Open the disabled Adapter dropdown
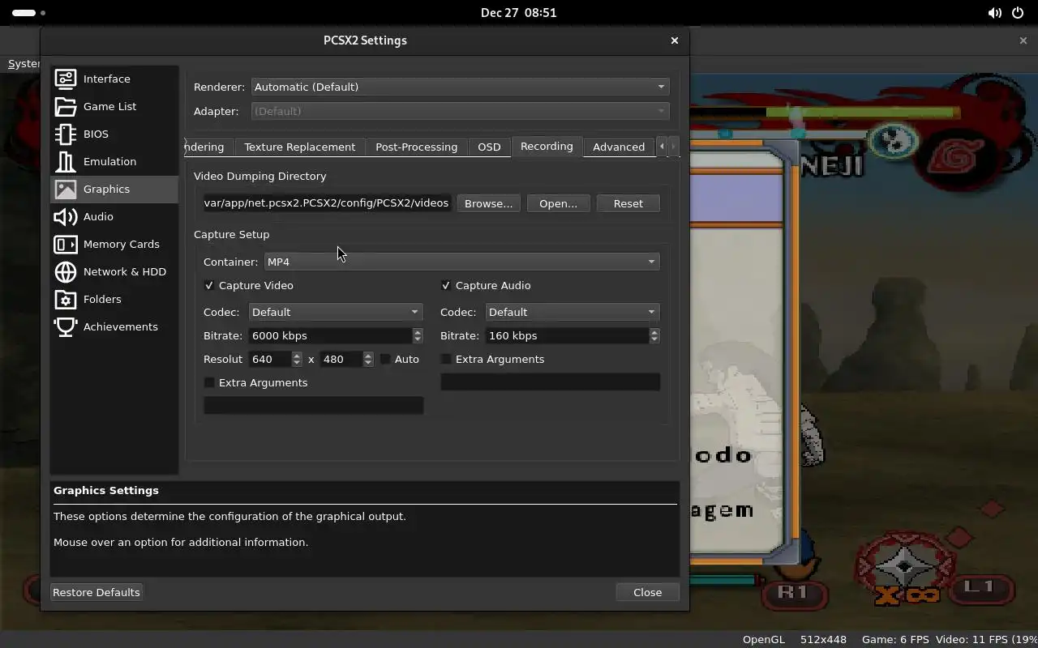Viewport: 1038px width, 648px height. coord(461,111)
